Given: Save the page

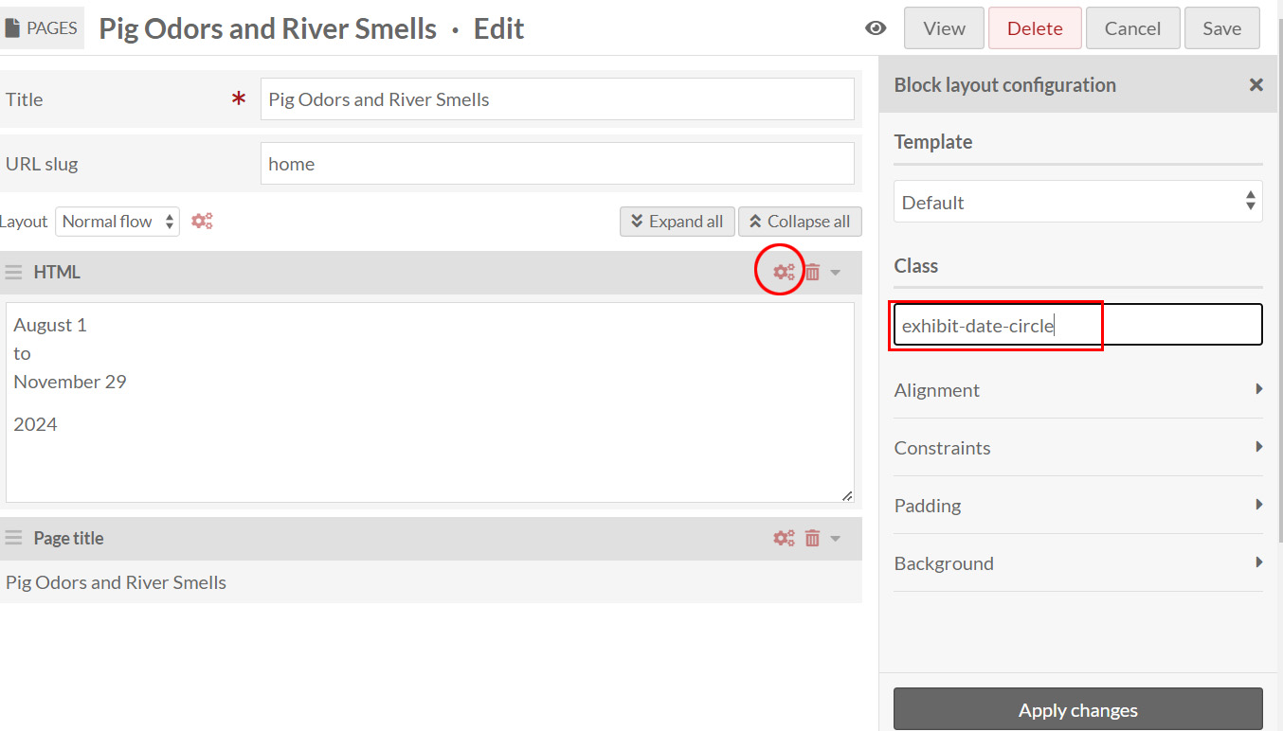Looking at the screenshot, I should [1221, 28].
